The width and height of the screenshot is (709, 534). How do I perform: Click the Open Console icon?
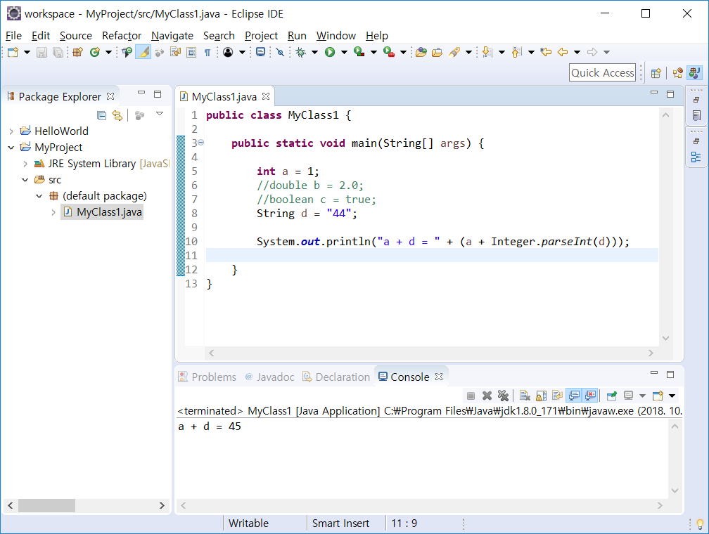(658, 396)
